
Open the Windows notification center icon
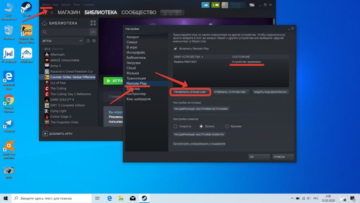pos(353,198)
